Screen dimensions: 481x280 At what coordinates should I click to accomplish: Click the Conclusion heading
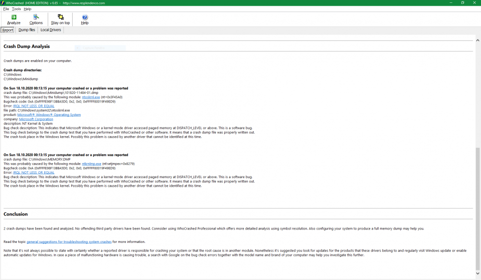(x=16, y=214)
